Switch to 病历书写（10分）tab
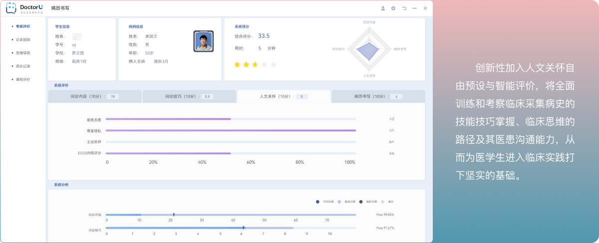599x243 pixels. click(378, 96)
